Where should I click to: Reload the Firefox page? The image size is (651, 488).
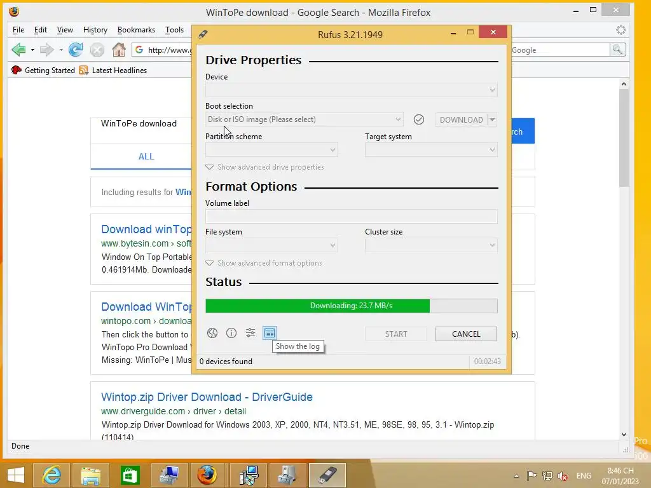click(76, 50)
